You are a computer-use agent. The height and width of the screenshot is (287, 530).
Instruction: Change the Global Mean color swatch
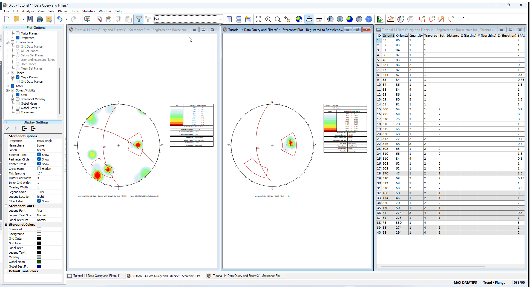coord(39,262)
